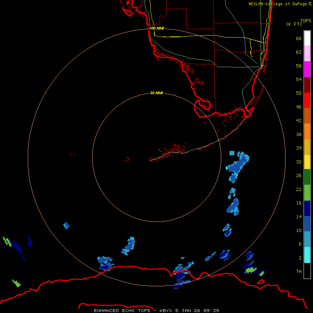Click the legend value "22"
Viewport: 313px width, 313px height.
point(299,189)
